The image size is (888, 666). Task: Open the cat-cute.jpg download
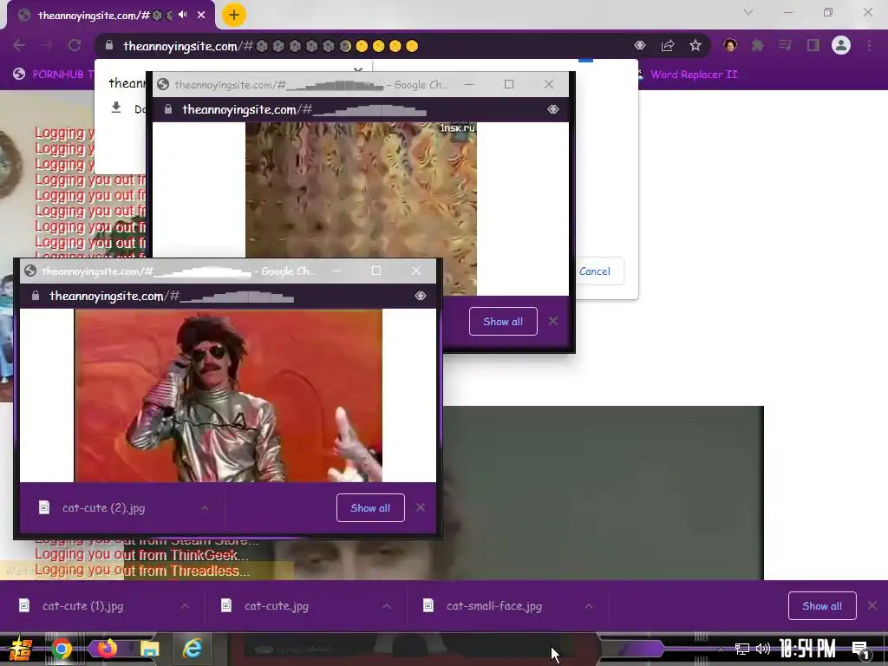[276, 606]
